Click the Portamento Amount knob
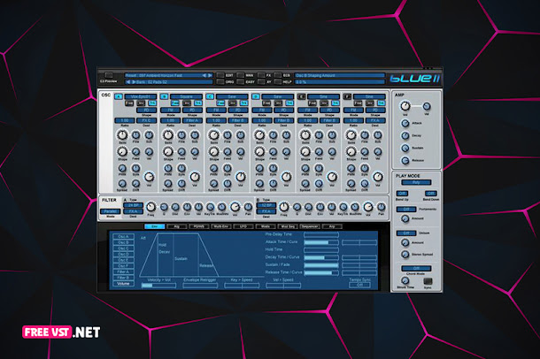The image size is (540, 359). 405,218
